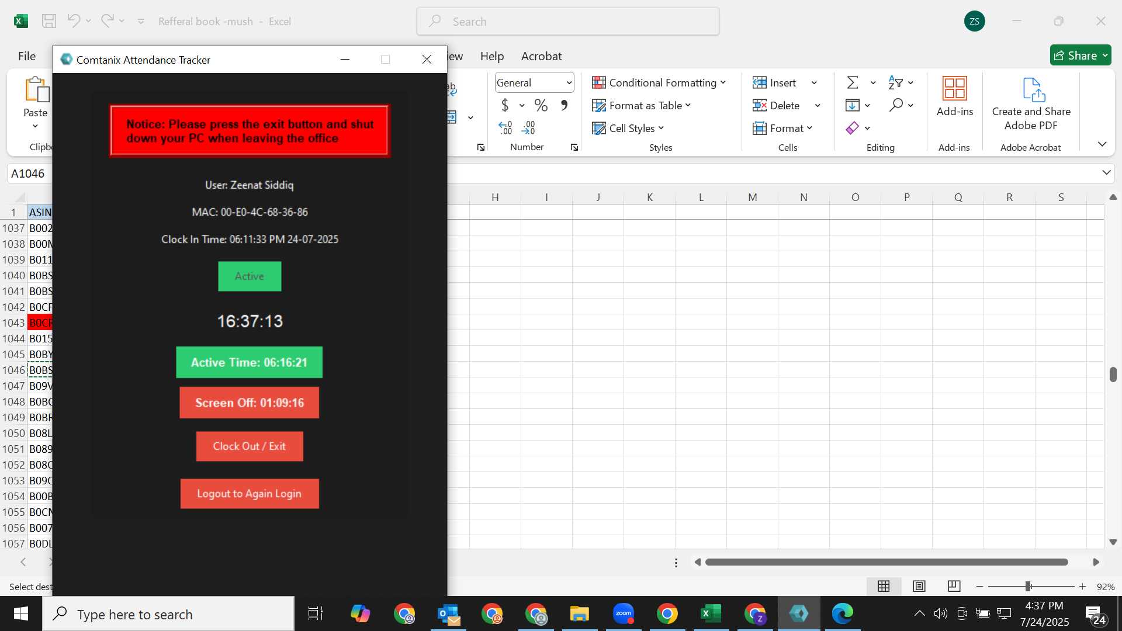Viewport: 1122px width, 631px height.
Task: Apply Percent Style icon
Action: pyautogui.click(x=541, y=105)
